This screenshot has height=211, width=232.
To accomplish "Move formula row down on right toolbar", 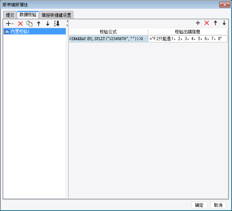I will coord(224,23).
